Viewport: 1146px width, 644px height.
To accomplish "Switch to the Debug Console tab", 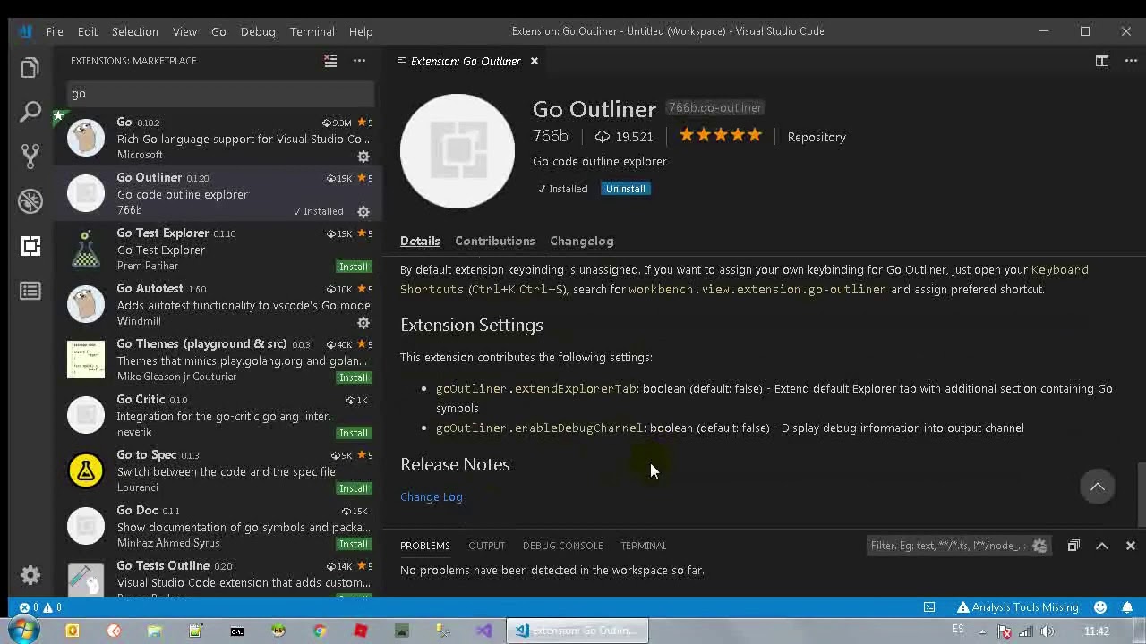I will coord(562,546).
